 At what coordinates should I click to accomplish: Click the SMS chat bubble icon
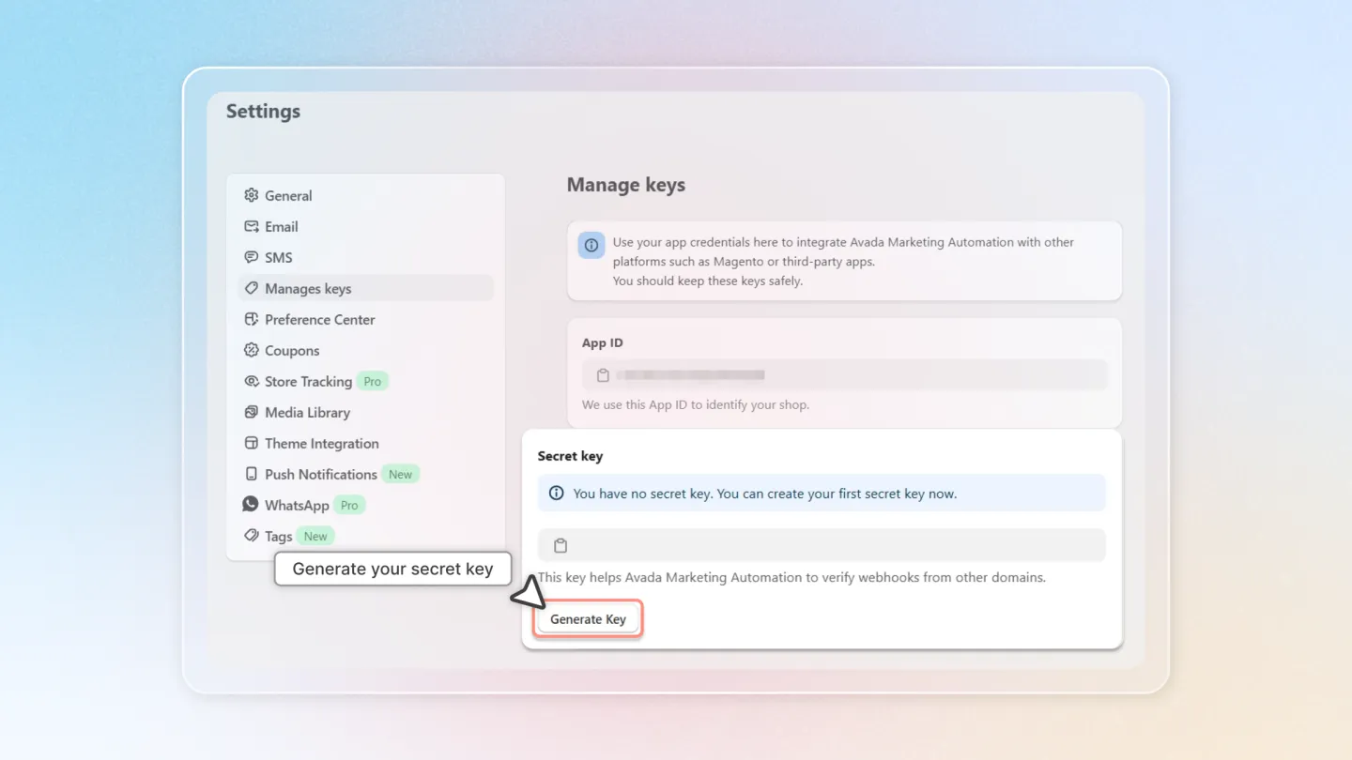(251, 257)
